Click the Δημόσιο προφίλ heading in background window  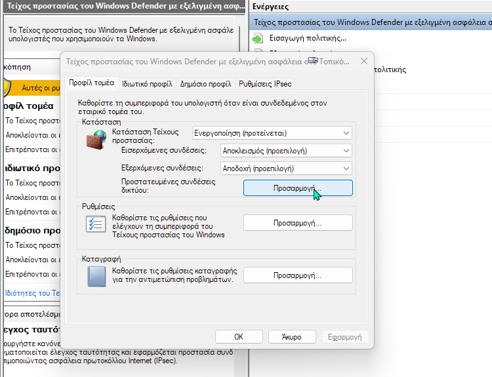pyautogui.click(x=32, y=231)
